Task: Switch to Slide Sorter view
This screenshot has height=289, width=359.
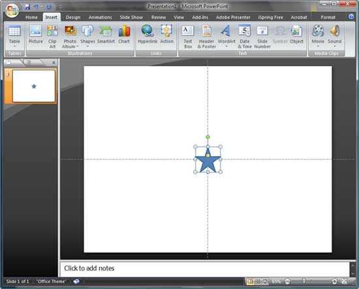Action: [258, 281]
